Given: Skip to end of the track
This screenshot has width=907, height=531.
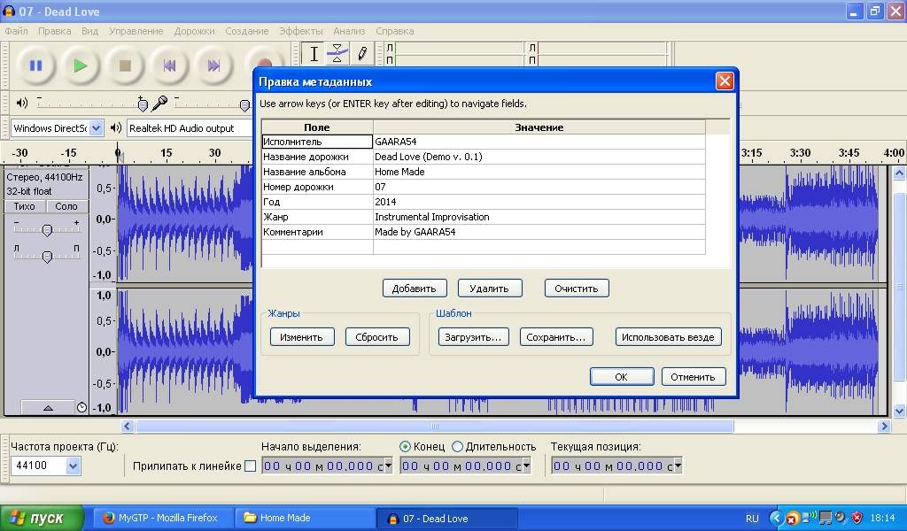Looking at the screenshot, I should 213,65.
